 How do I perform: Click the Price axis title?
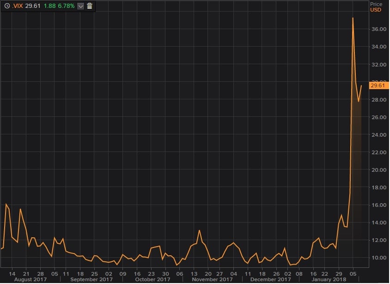point(376,4)
